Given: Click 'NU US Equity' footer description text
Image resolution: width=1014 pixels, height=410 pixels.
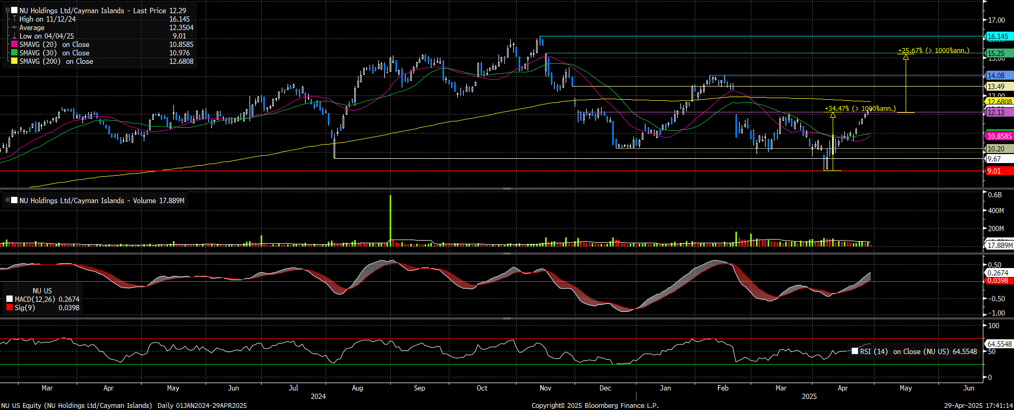Looking at the screenshot, I should (124, 406).
